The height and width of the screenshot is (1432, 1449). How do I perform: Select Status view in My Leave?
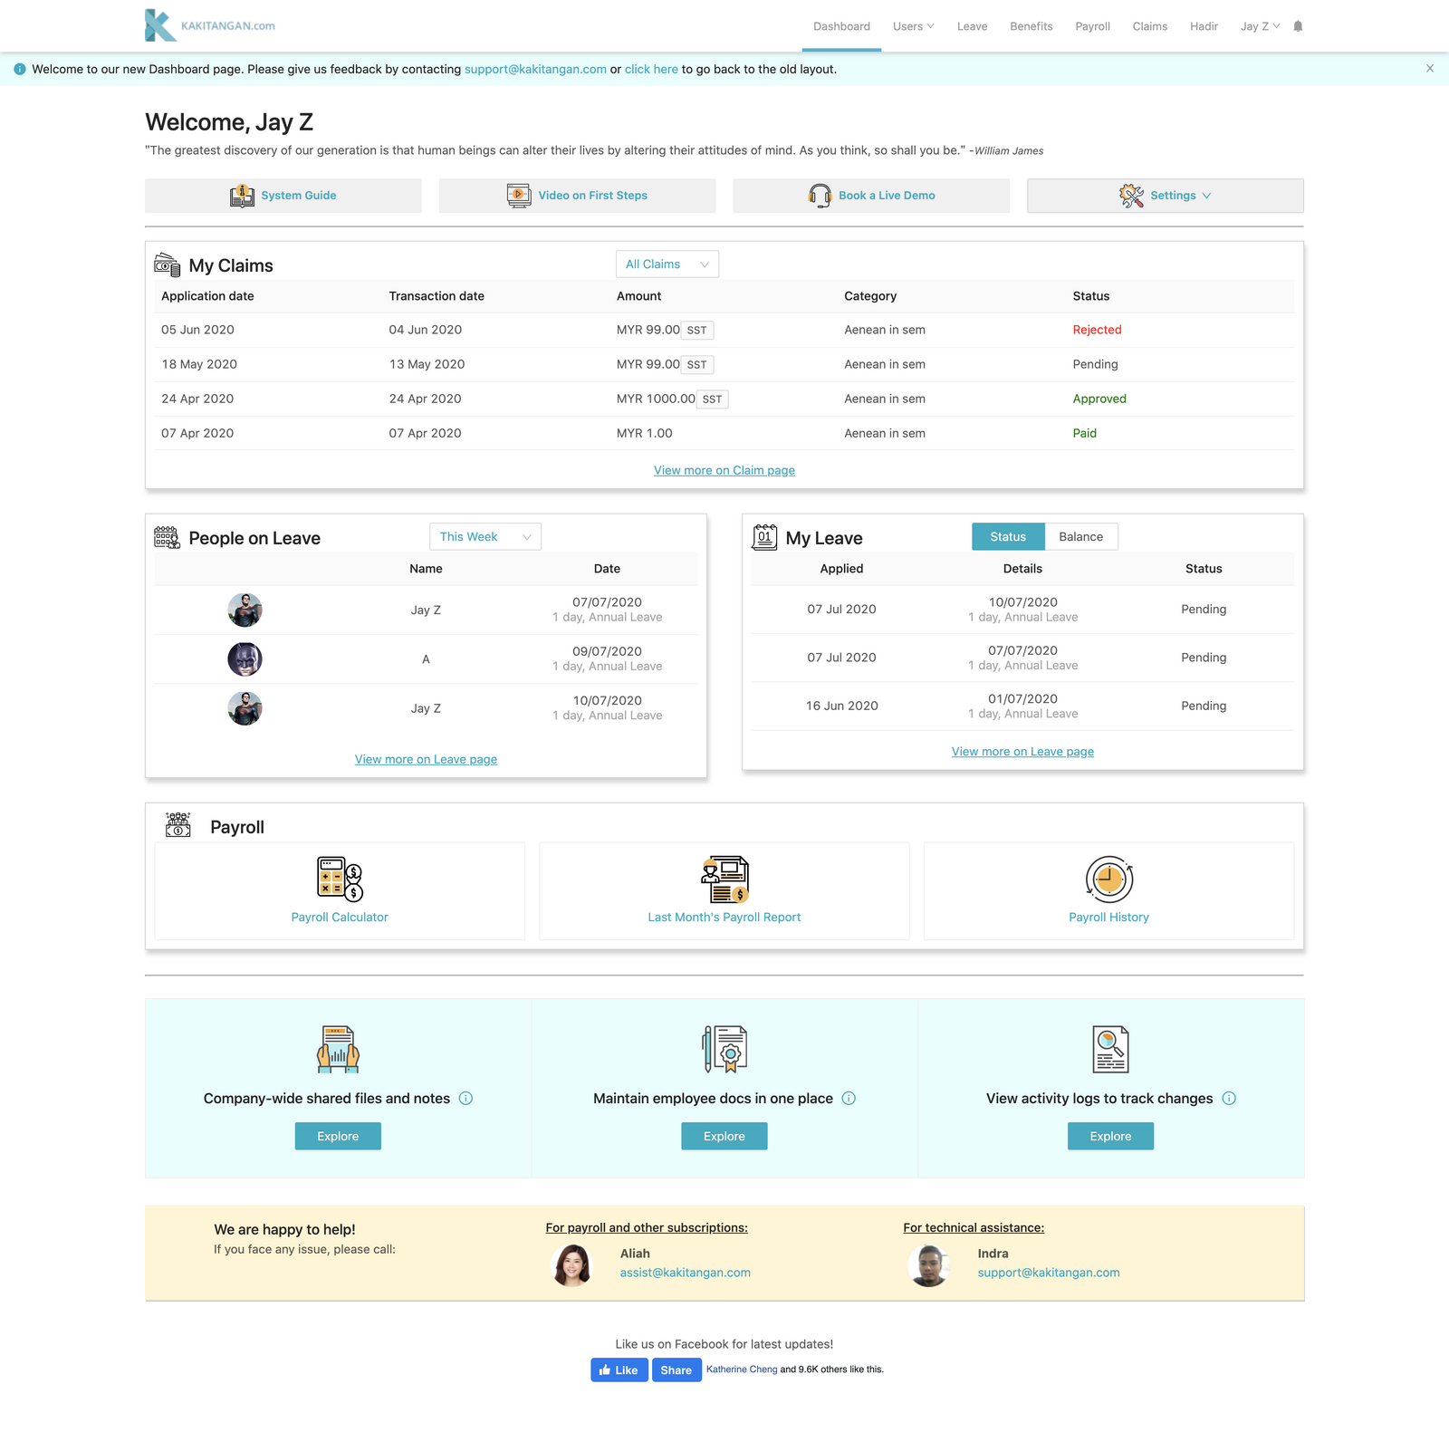[1007, 536]
